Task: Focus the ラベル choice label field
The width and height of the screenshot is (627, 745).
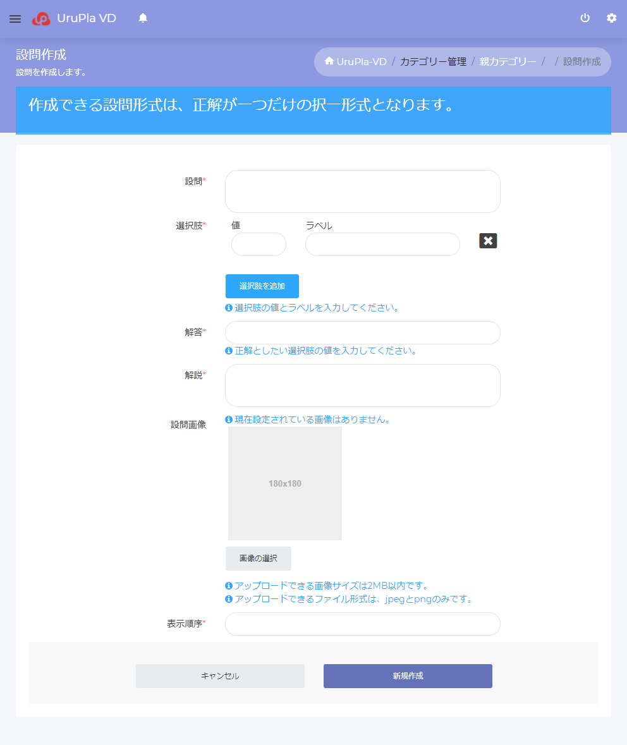Action: [x=382, y=244]
